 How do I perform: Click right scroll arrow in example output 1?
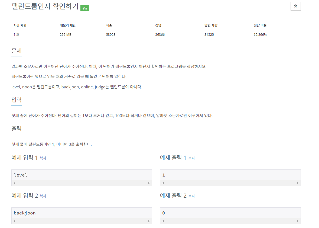[298, 183]
